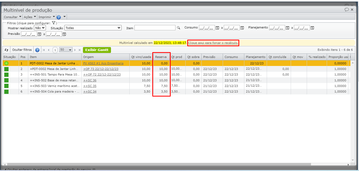Open the Ações menu
Image resolution: width=359 pixels, height=171 pixels.
tap(30, 17)
